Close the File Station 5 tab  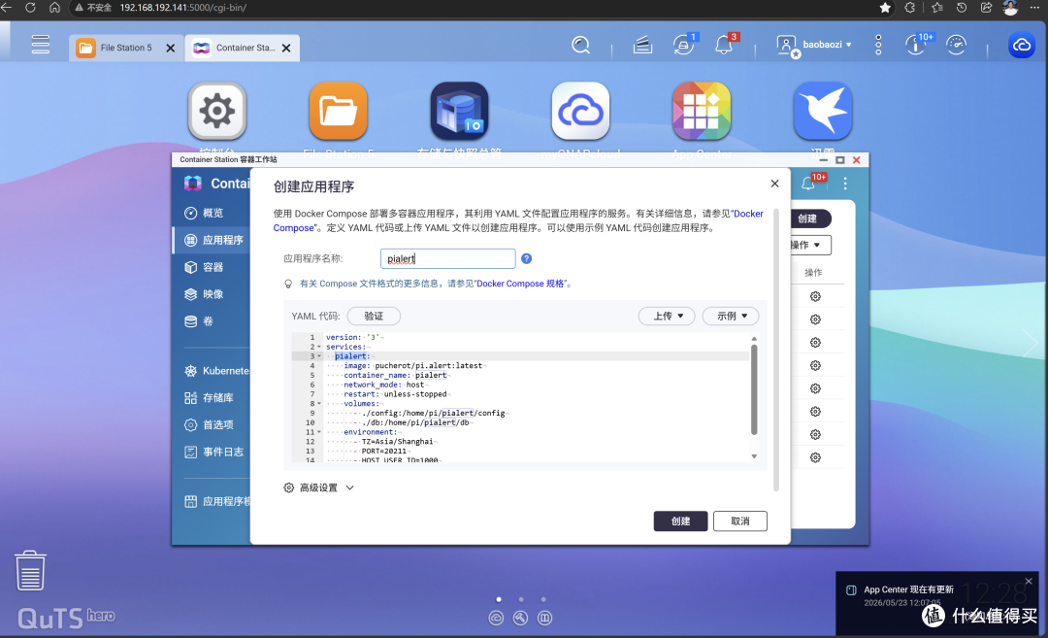[x=171, y=49]
